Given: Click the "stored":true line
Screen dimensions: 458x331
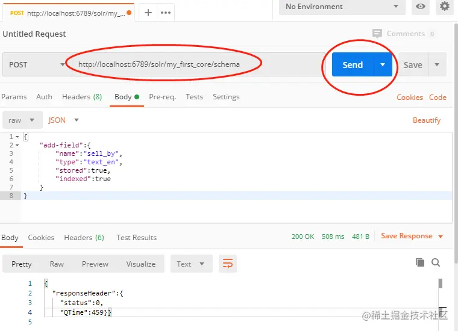Looking at the screenshot, I should (x=83, y=170).
